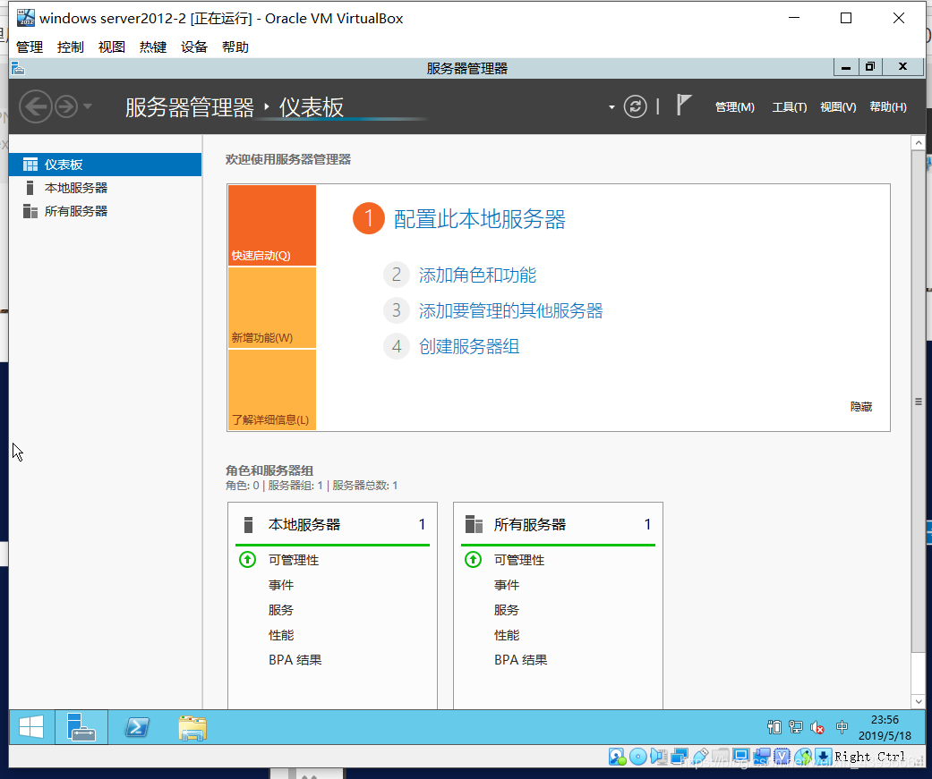Click green status icon in 本地服务器 tile
Viewport: 932px width, 779px height.
coord(247,559)
